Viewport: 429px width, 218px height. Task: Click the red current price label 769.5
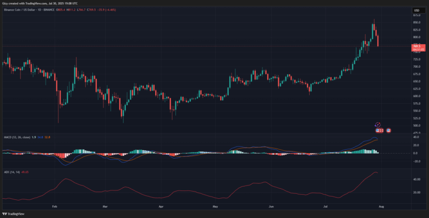point(419,48)
